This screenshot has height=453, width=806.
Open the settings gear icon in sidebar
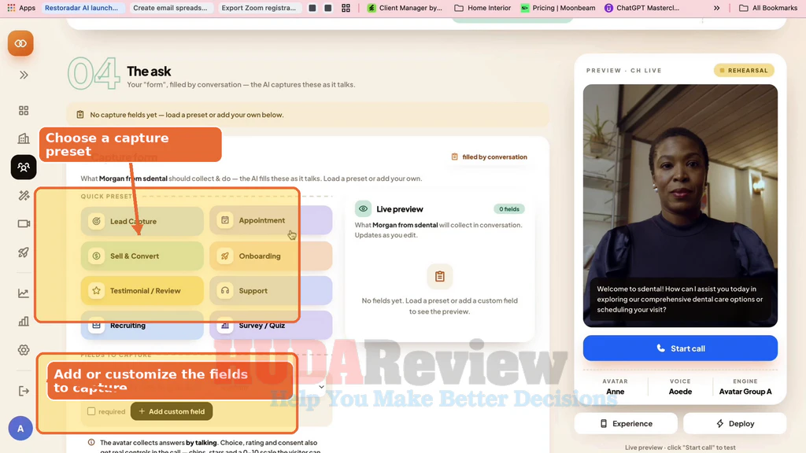24,350
